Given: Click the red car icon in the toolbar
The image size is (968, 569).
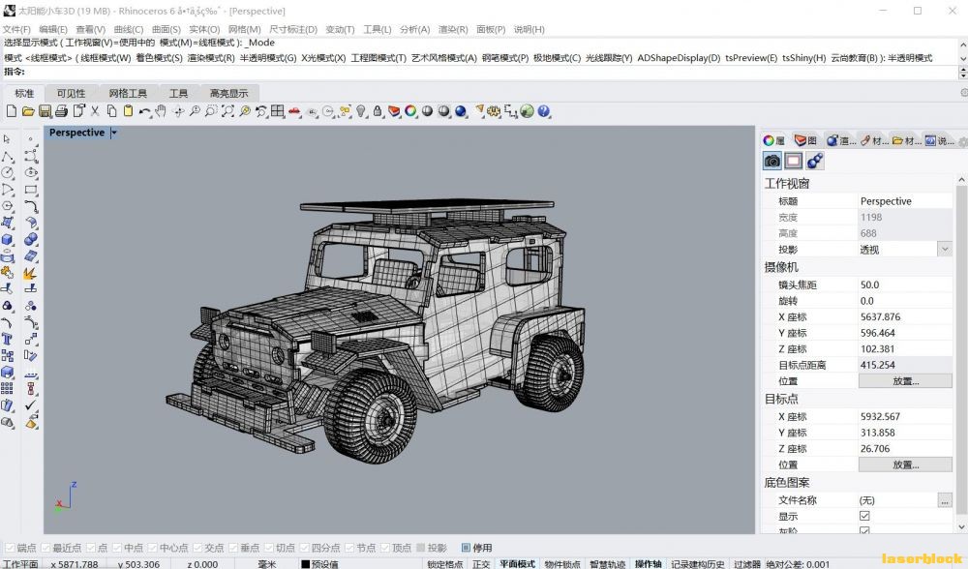Looking at the screenshot, I should click(294, 111).
